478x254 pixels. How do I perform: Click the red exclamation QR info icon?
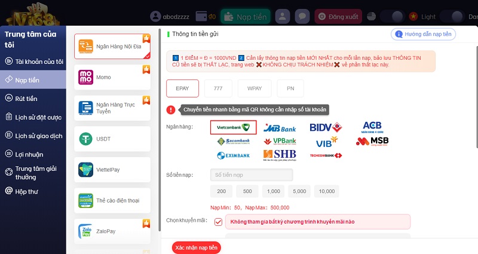[x=171, y=110]
